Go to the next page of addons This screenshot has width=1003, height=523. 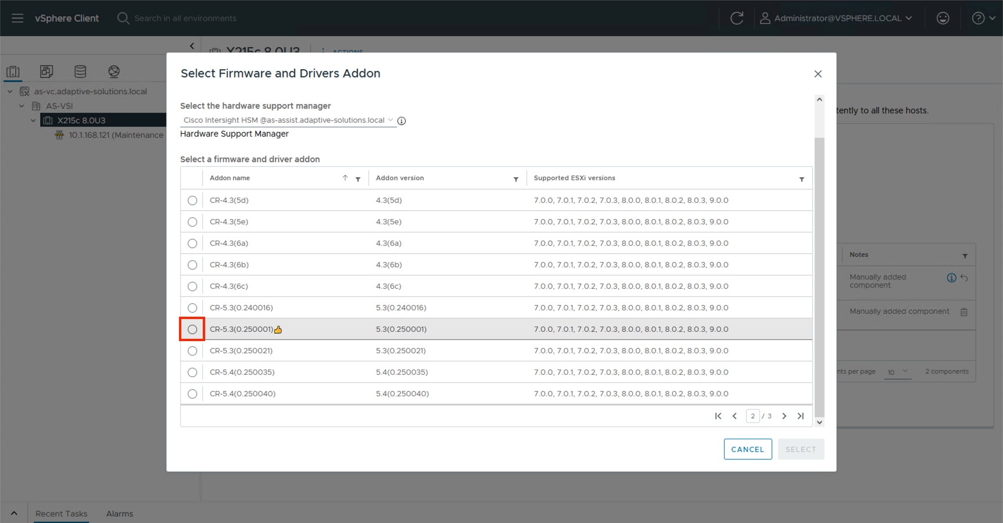click(x=784, y=416)
